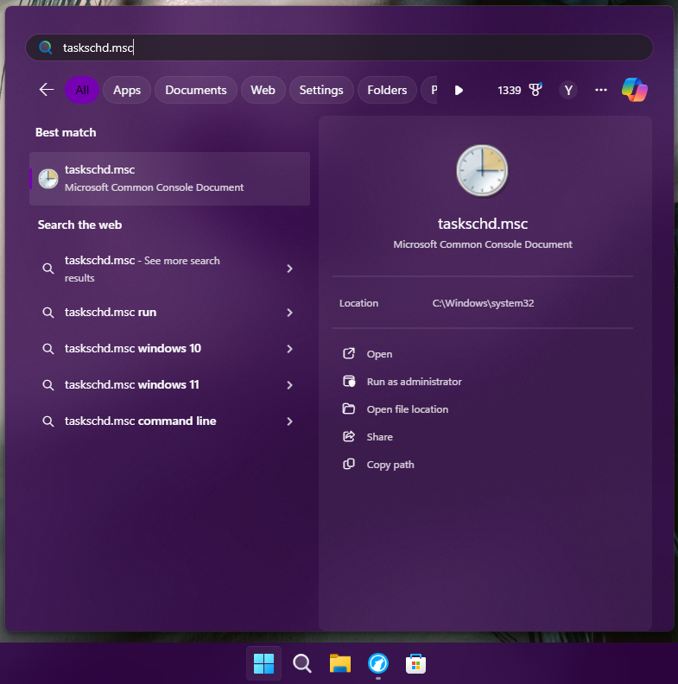Expand arrow for 'taskschd.msc run'
This screenshot has width=678, height=684.
pyautogui.click(x=289, y=313)
